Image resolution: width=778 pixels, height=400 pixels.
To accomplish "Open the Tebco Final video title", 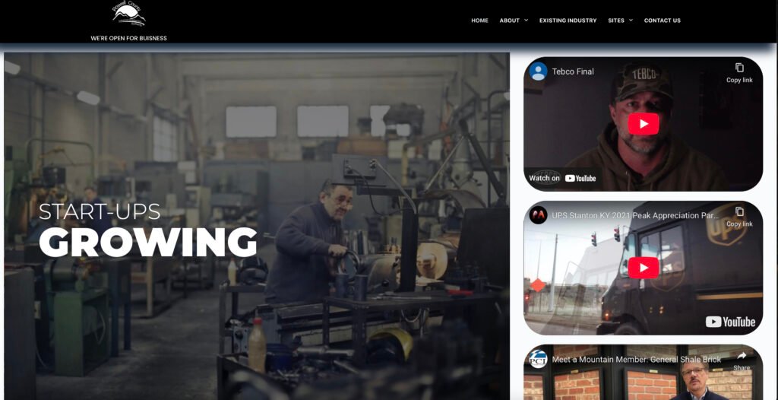I will pyautogui.click(x=573, y=71).
